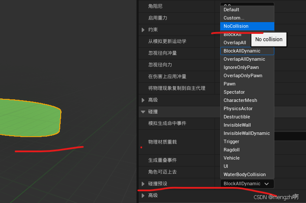Click the 生成重叠事件 label

pyautogui.click(x=163, y=160)
